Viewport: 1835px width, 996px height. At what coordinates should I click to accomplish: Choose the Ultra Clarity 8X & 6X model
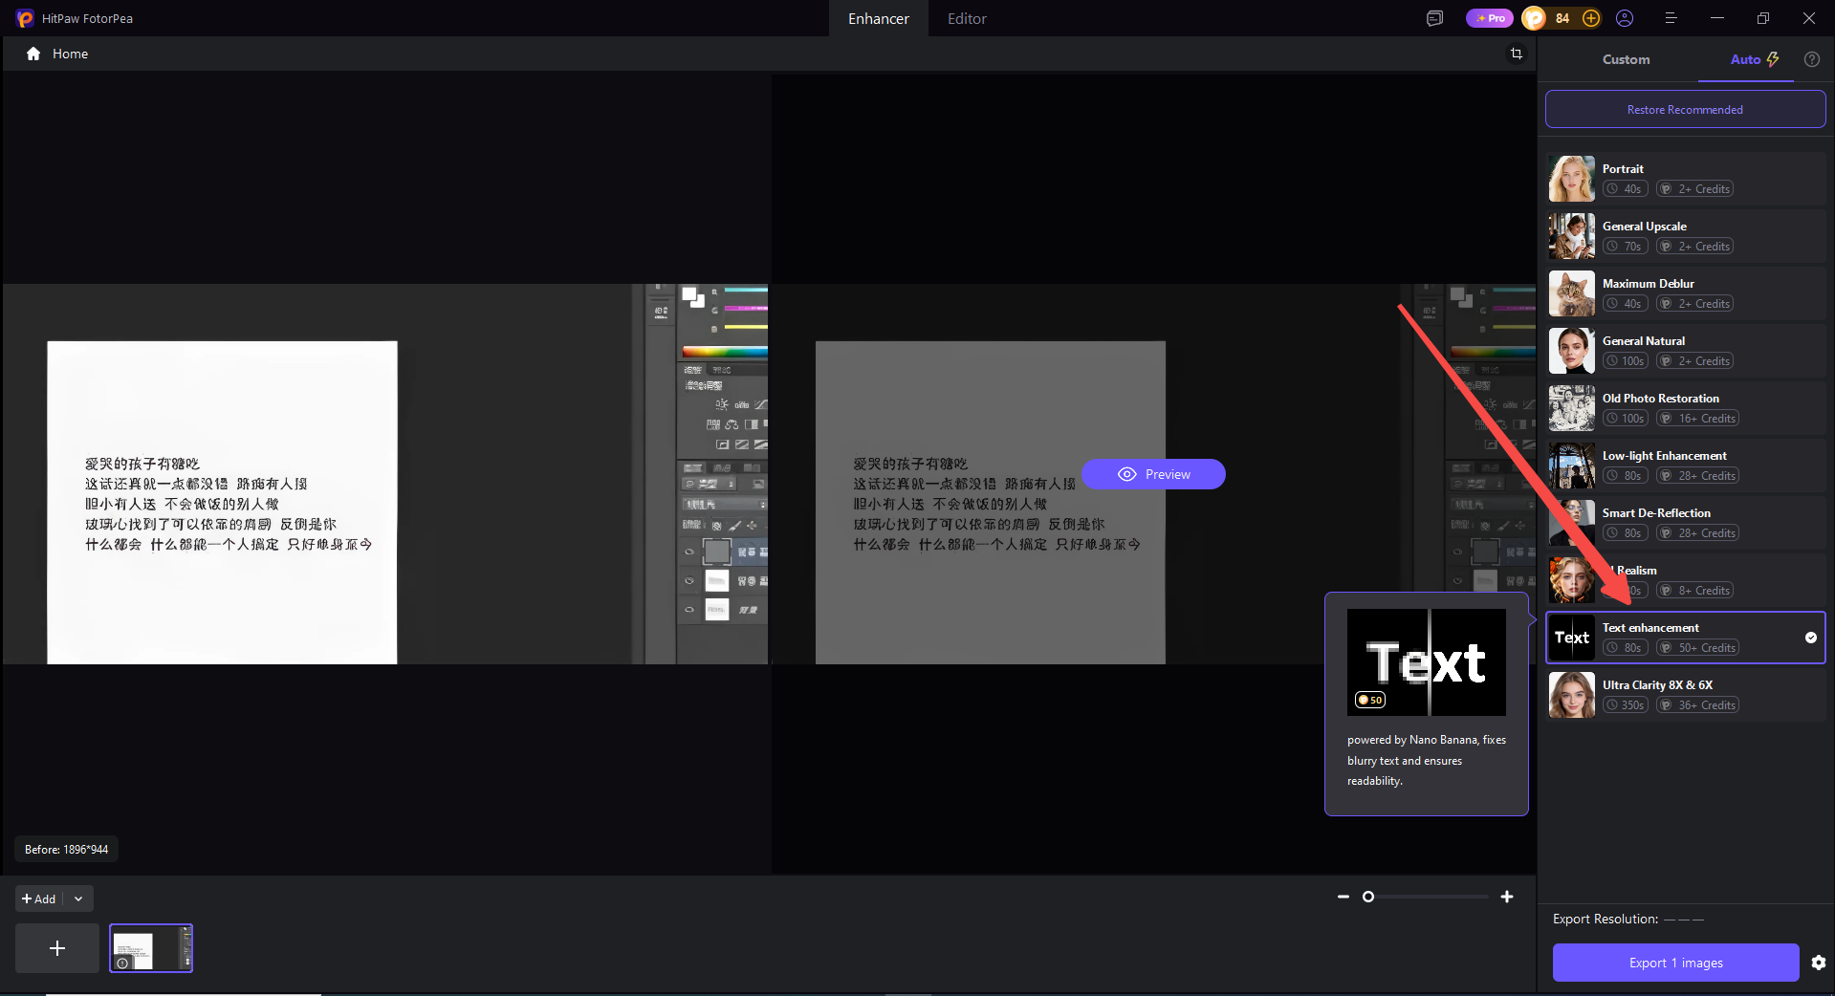point(1686,695)
